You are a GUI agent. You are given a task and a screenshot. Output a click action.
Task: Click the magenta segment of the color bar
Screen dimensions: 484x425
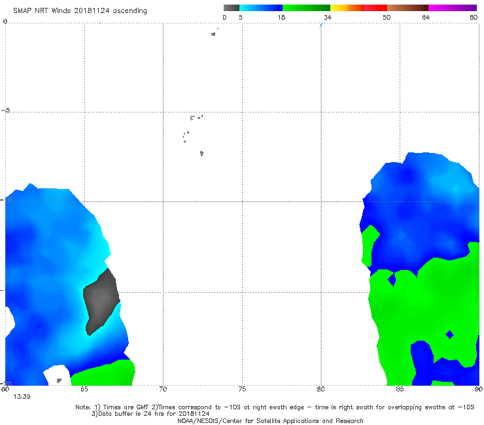pyautogui.click(x=453, y=8)
